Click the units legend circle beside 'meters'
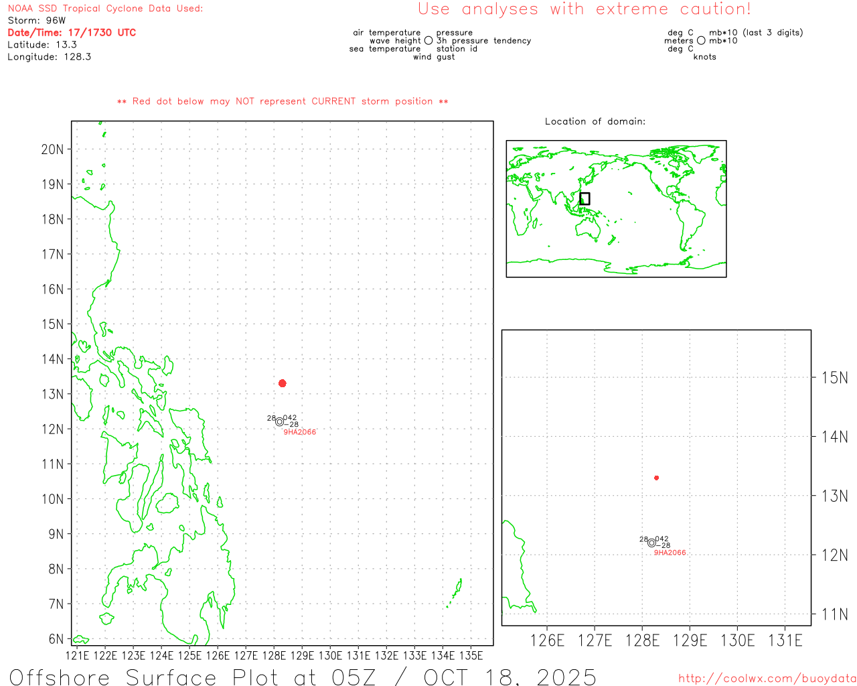 (x=701, y=41)
